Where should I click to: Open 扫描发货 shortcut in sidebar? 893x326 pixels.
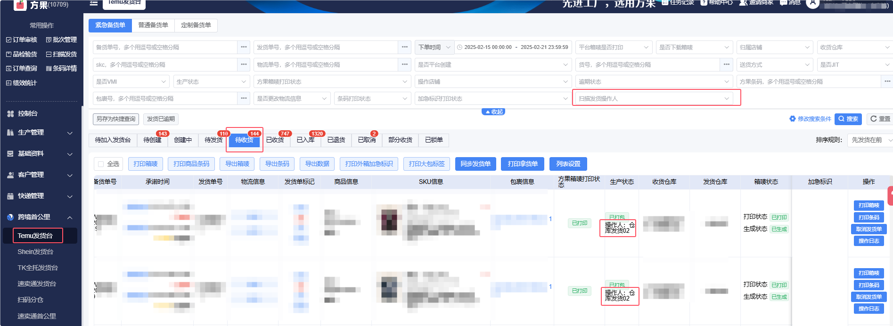coord(61,55)
